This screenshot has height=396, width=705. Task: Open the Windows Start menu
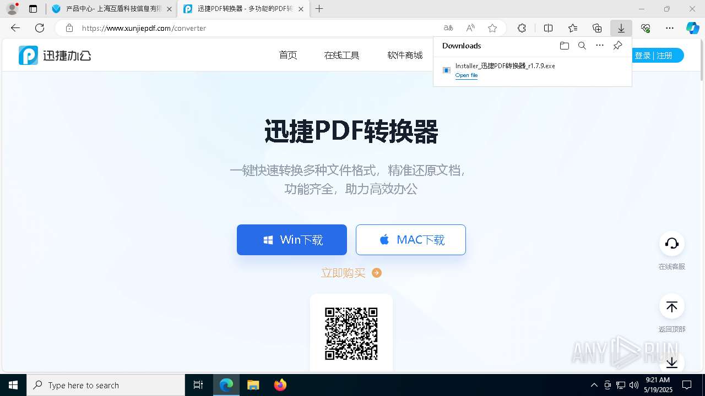13,385
